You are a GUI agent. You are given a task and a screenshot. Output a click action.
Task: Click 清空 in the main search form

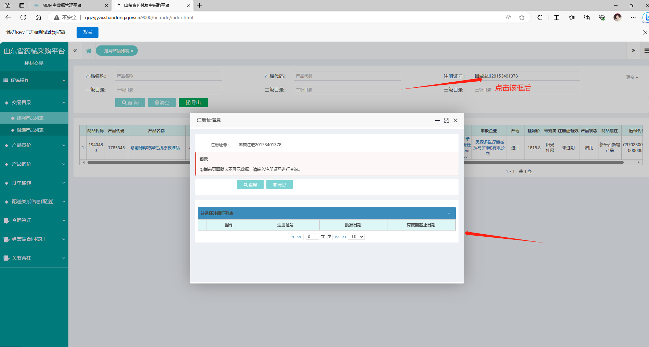point(162,102)
